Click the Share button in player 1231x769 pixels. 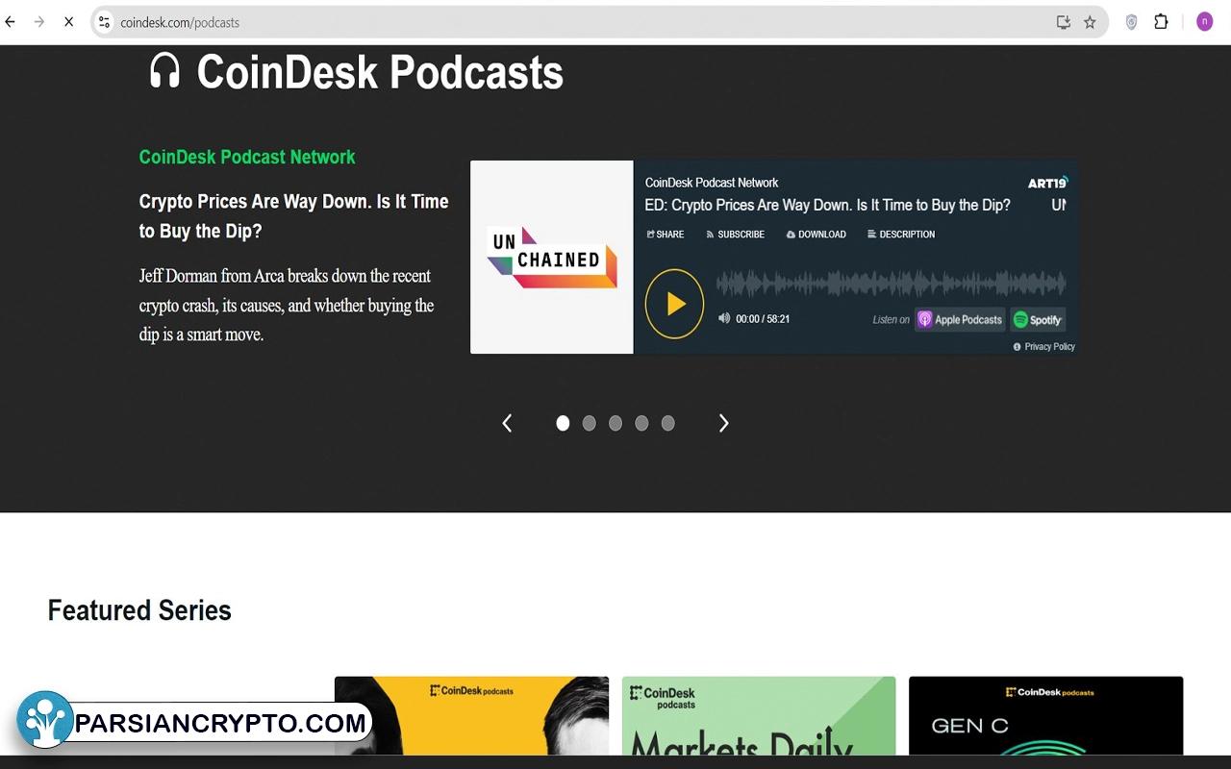click(x=666, y=235)
